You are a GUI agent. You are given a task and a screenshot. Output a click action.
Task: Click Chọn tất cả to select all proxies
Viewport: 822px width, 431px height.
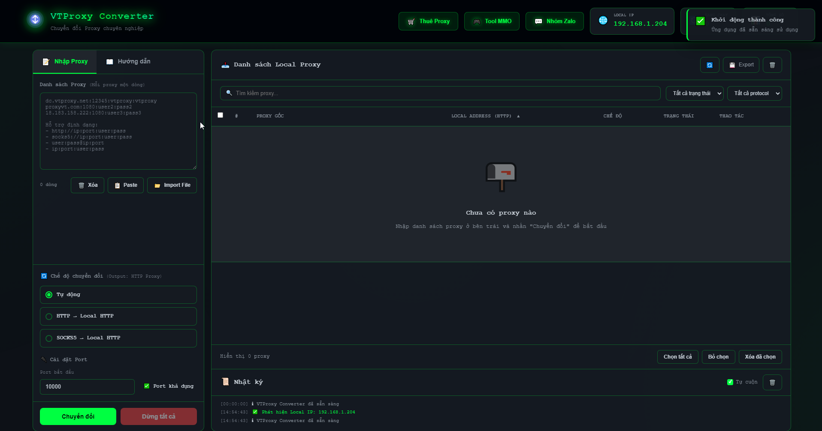(677, 356)
